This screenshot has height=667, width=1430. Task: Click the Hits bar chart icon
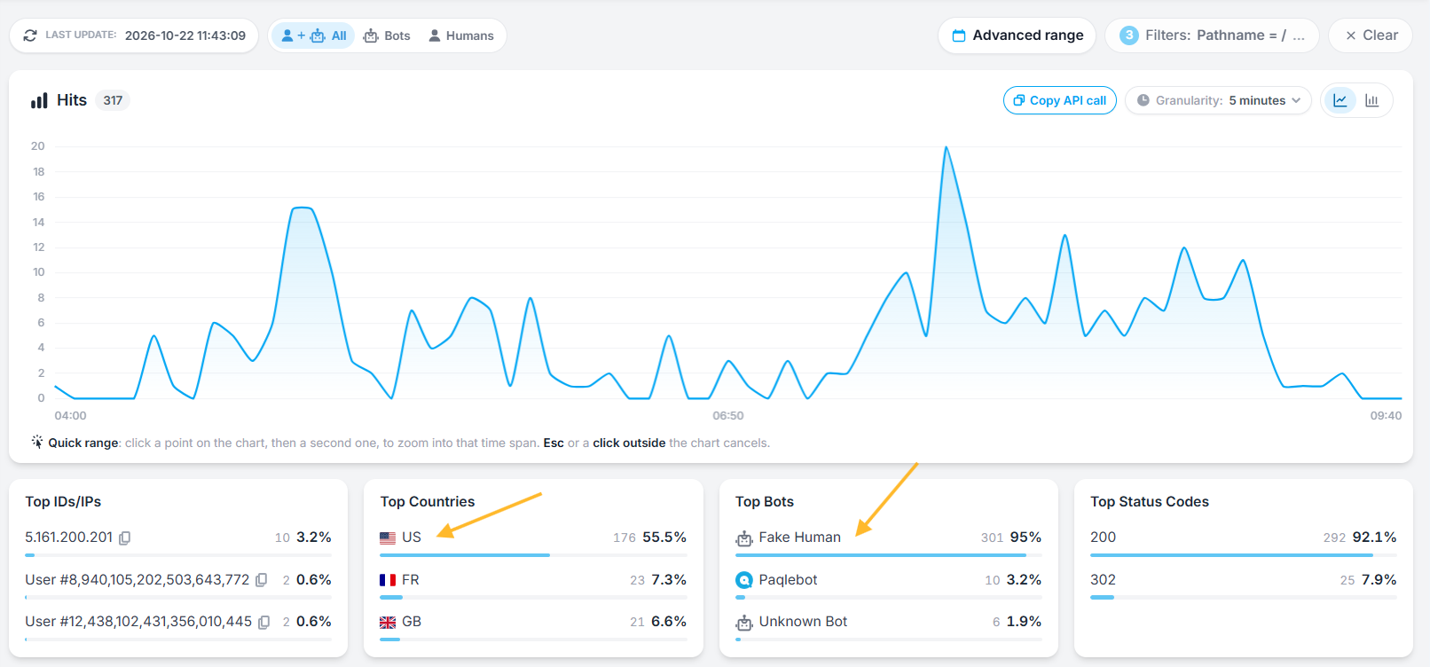click(39, 100)
